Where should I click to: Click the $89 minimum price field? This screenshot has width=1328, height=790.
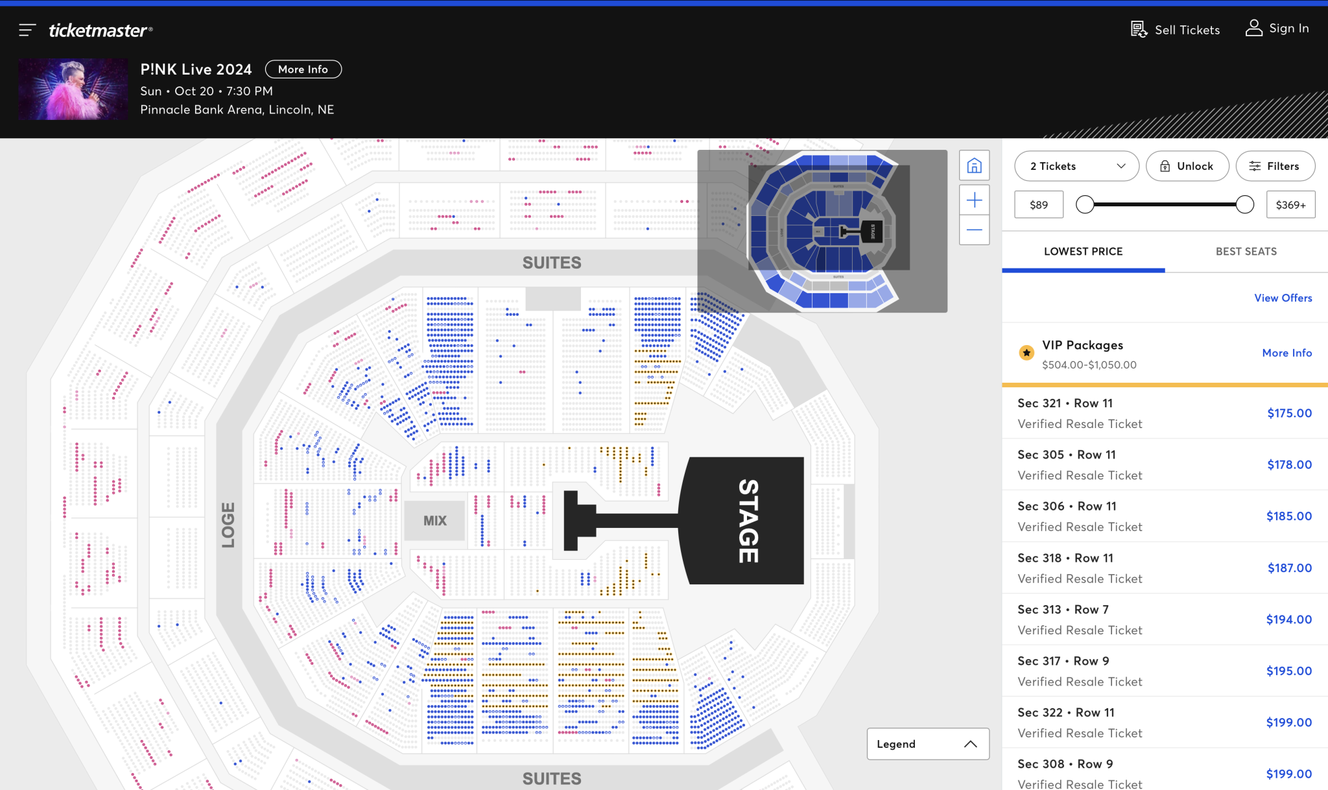point(1038,204)
